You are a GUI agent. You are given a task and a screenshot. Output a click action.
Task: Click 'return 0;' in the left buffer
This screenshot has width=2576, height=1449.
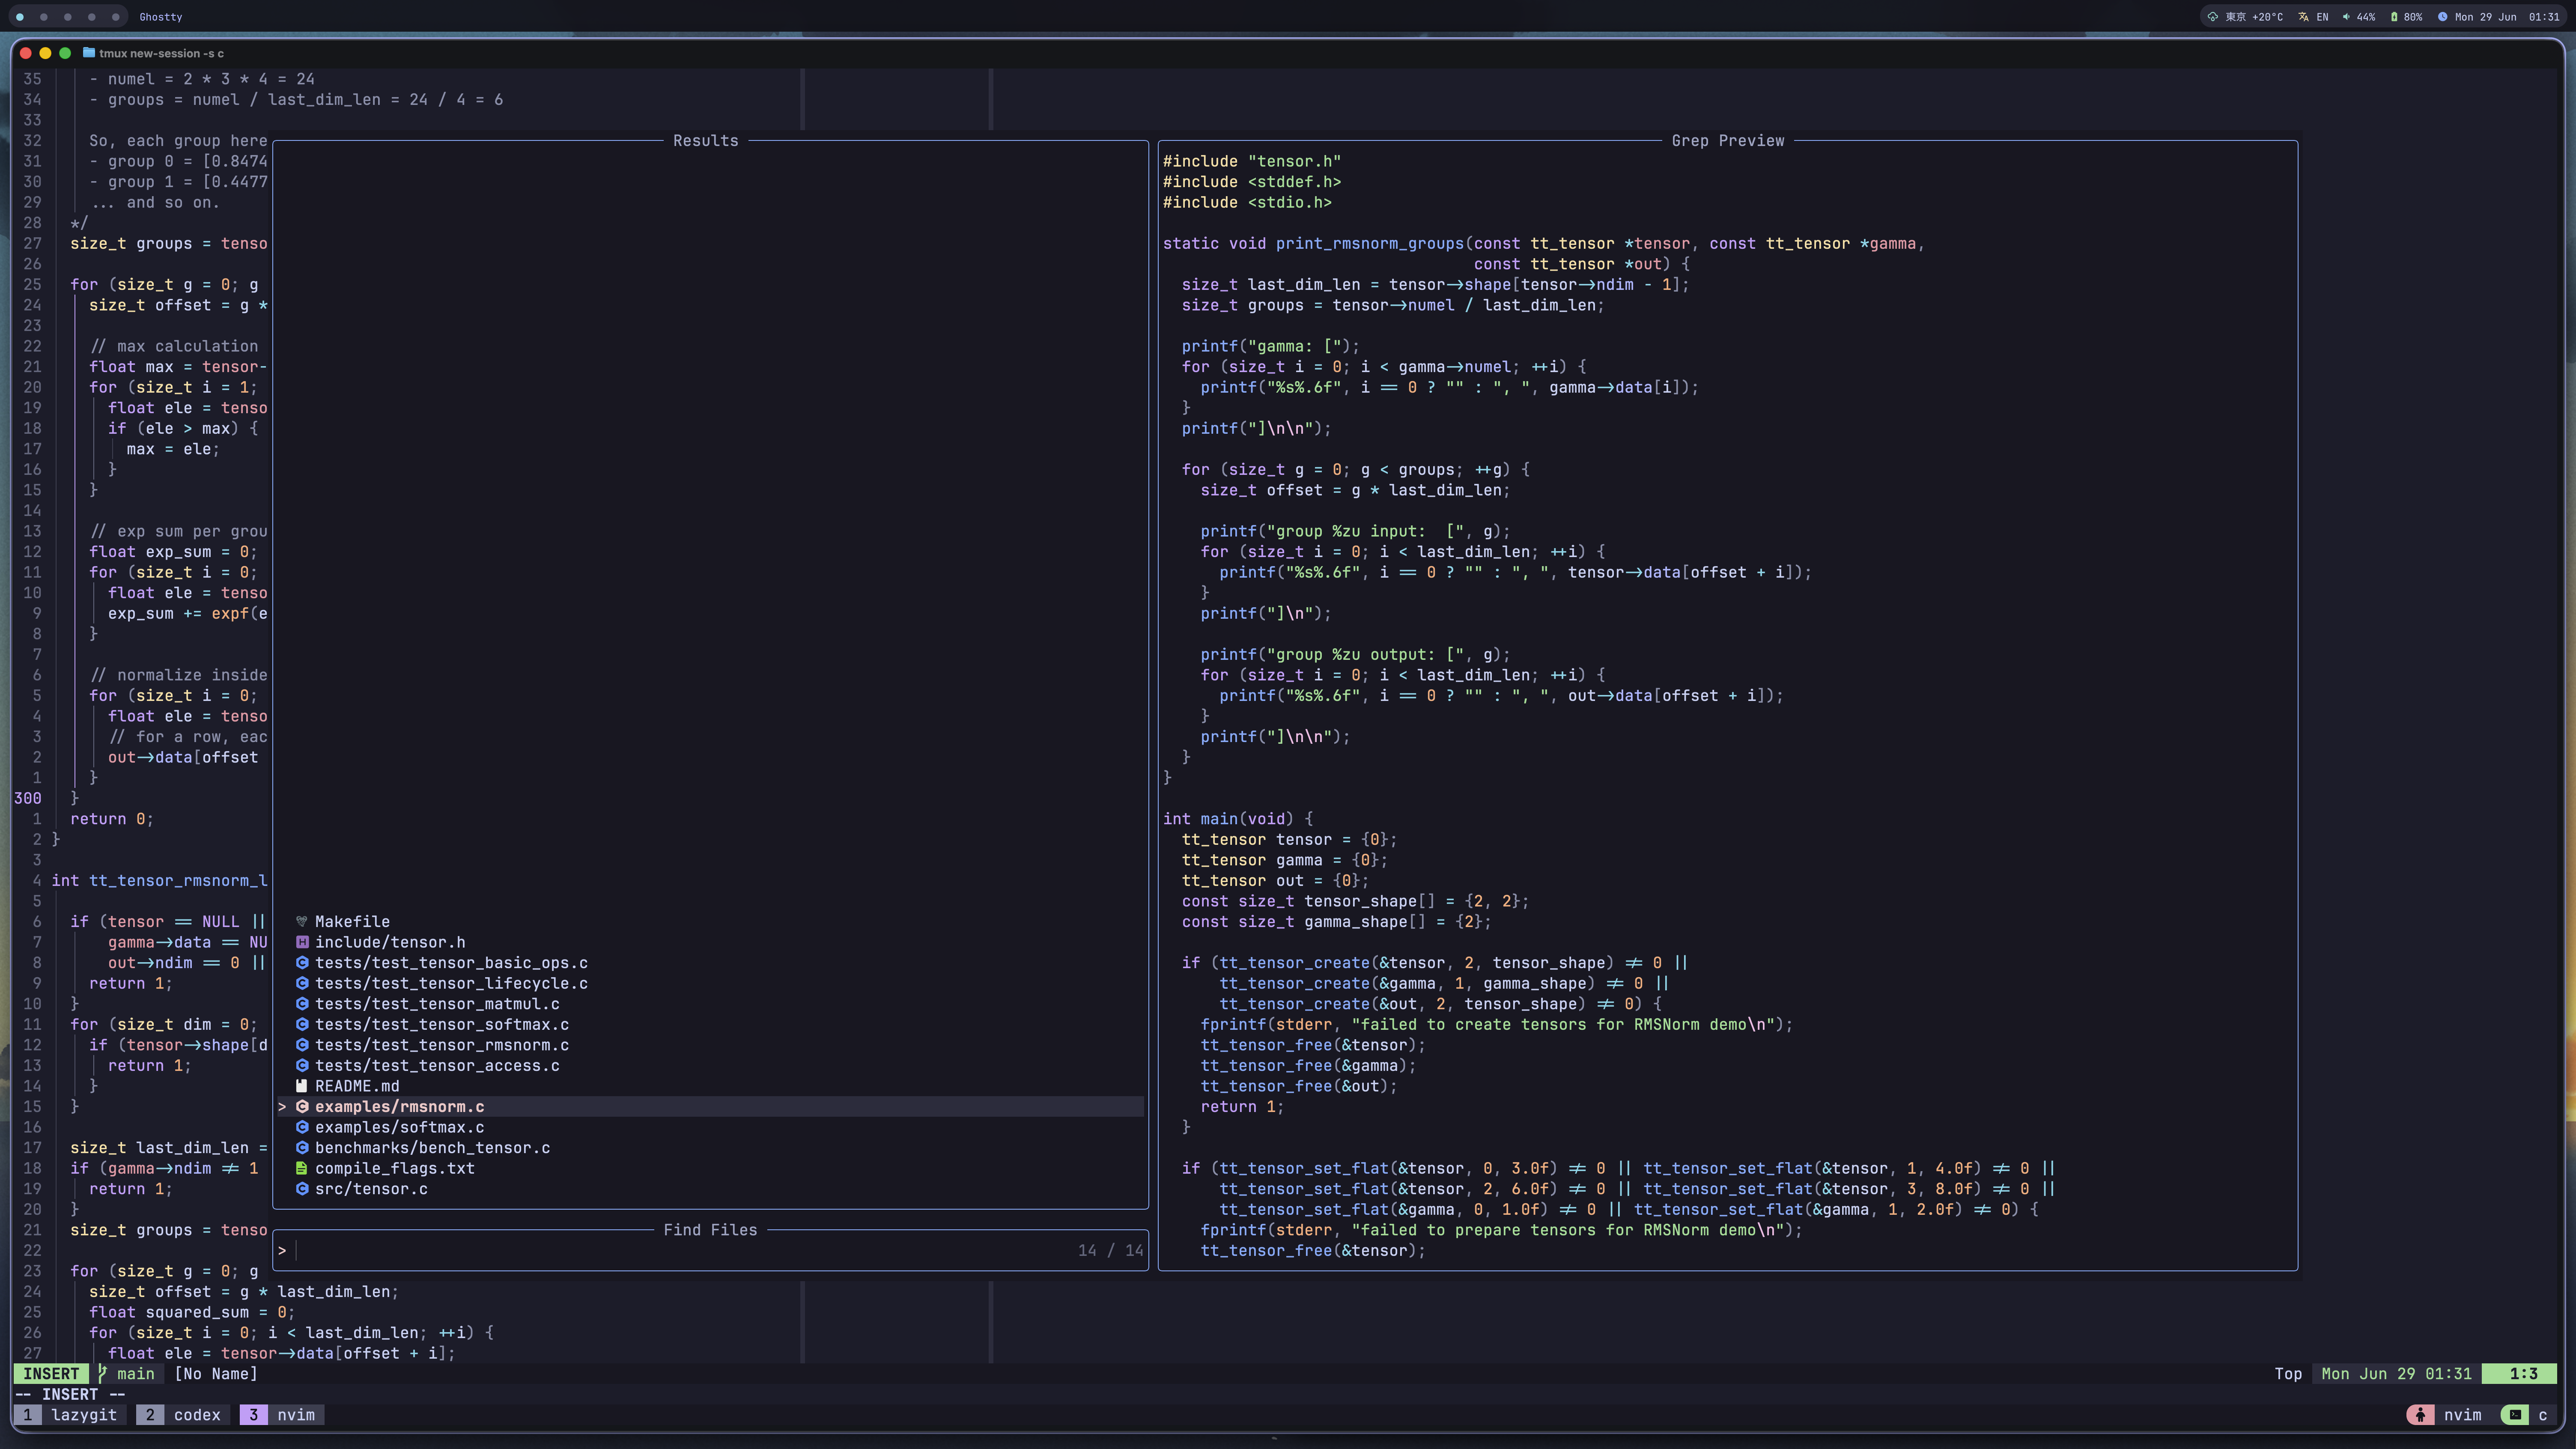click(112, 819)
